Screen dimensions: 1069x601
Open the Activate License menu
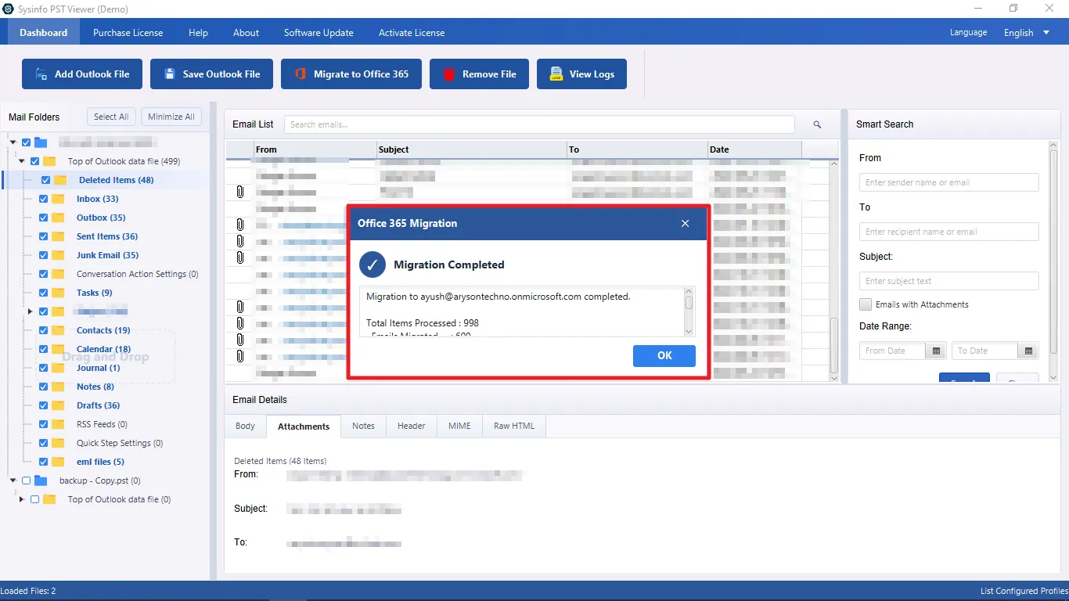(412, 33)
